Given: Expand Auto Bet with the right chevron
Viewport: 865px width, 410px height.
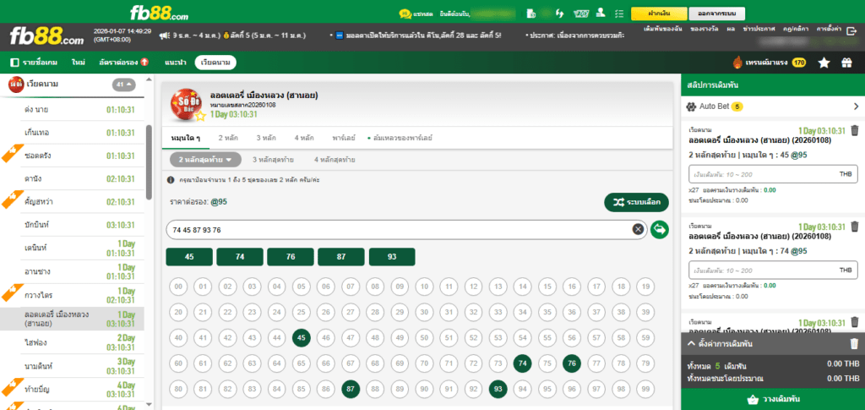Looking at the screenshot, I should point(857,106).
